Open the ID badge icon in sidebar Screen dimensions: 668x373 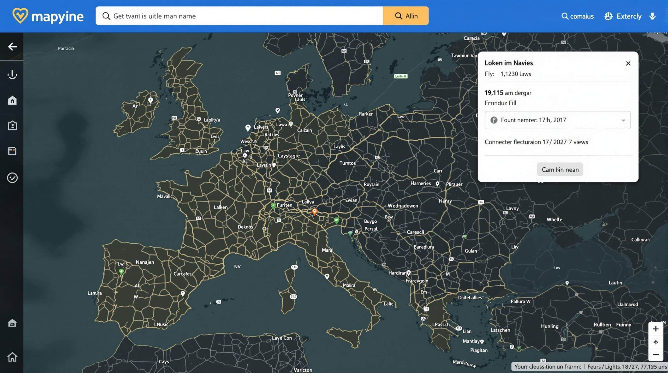(12, 126)
